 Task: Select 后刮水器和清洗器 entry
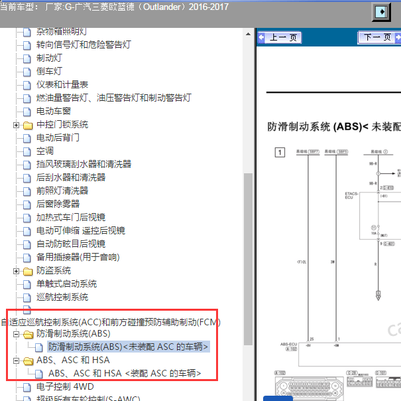point(71,177)
